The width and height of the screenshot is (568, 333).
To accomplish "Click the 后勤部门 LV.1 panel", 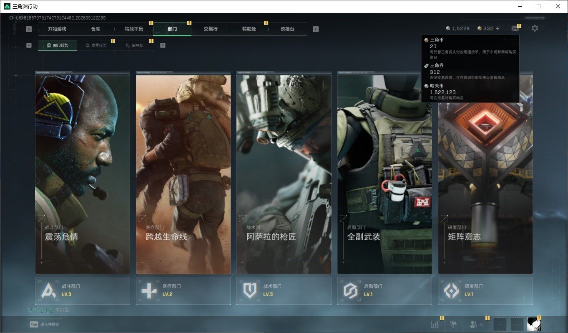I will point(385,291).
